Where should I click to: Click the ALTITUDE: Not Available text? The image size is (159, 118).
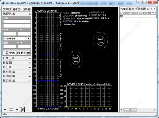76,21
